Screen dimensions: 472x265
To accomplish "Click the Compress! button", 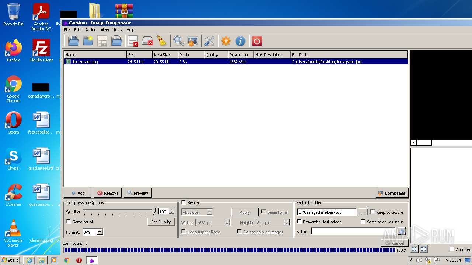I will [x=392, y=193].
